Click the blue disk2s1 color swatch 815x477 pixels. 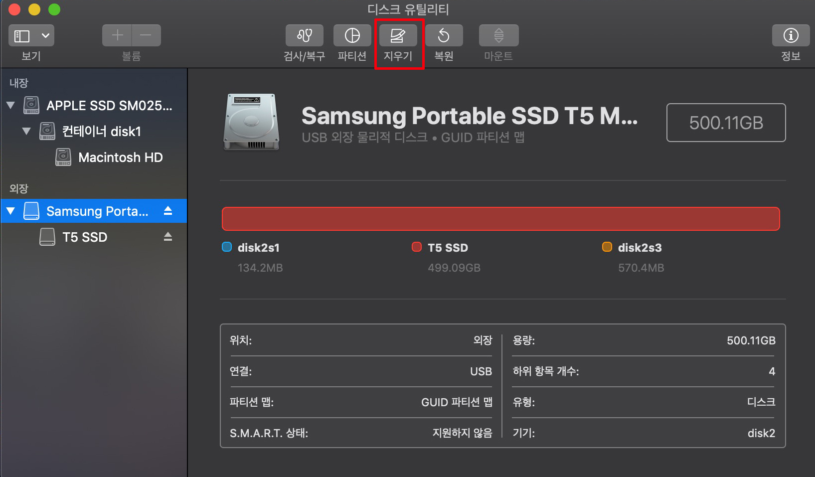coord(227,247)
